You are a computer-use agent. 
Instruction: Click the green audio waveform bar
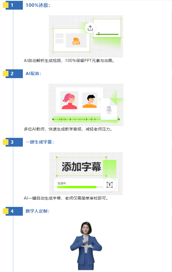click(86, 119)
